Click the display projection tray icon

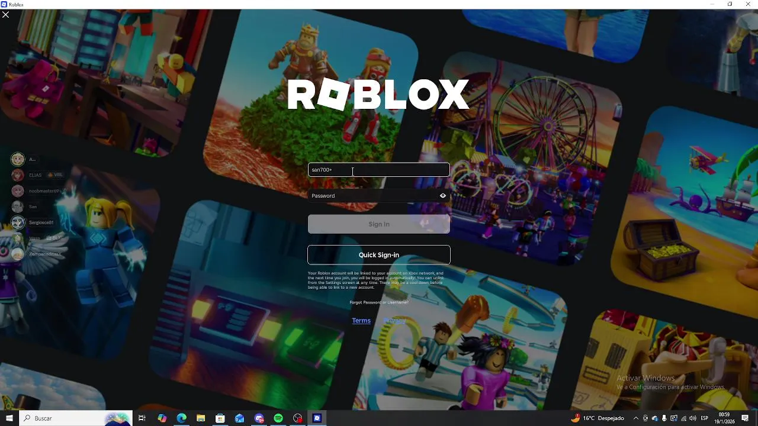click(674, 418)
